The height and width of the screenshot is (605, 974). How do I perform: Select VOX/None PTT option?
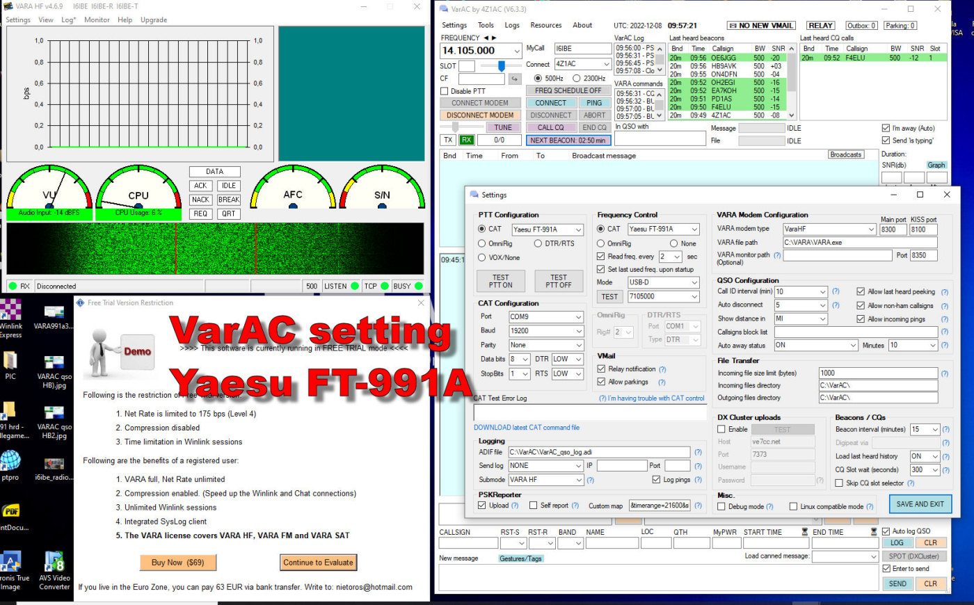click(x=481, y=257)
